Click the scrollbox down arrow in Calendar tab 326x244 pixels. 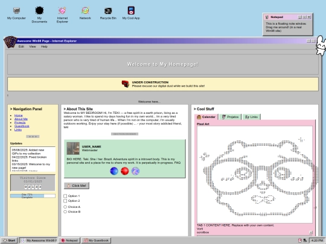pos(311,233)
